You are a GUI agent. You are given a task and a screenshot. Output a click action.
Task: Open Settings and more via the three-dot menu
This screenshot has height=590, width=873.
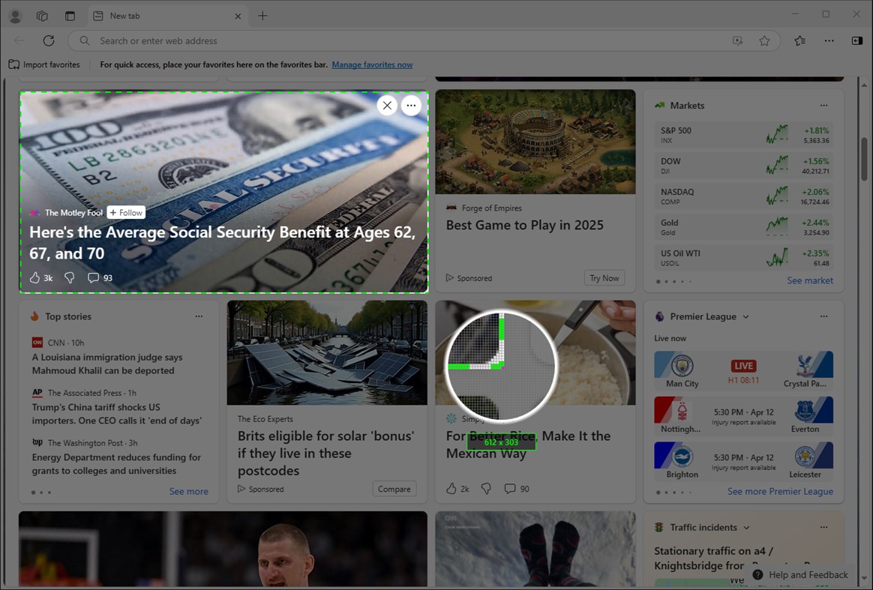[829, 40]
